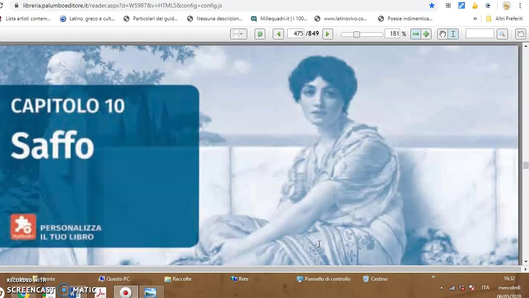The image size is (529, 298).
Task: Open the 'Altri Preferiti' bookmarks folder
Action: pyautogui.click(x=505, y=19)
